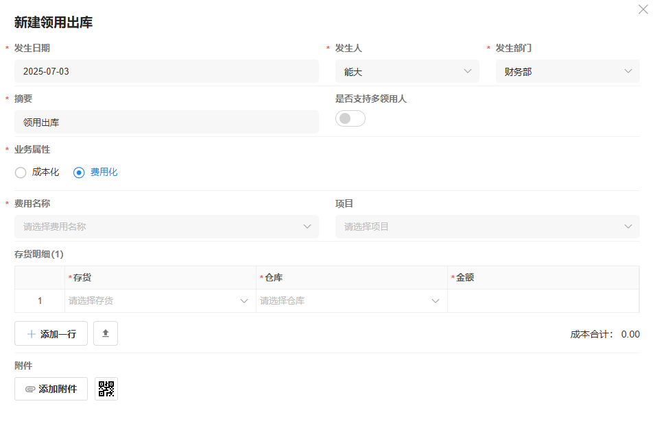Open the QR code attachment upload
This screenshot has width=655, height=421.
pyautogui.click(x=106, y=389)
